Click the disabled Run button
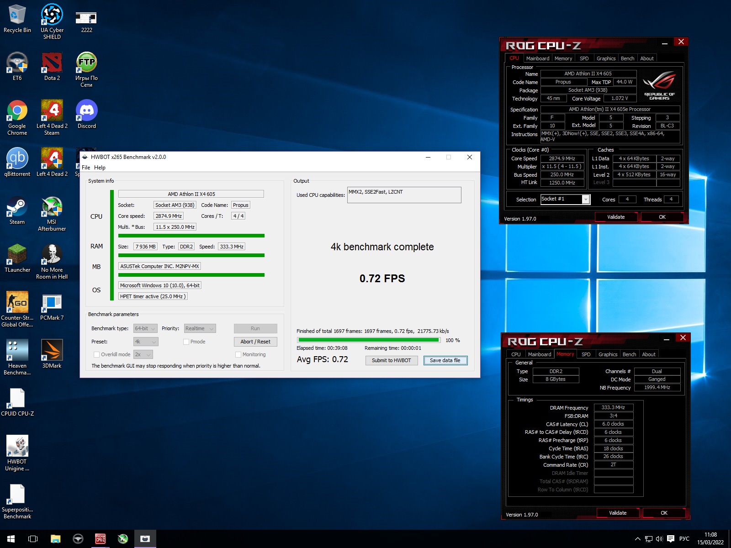 pyautogui.click(x=255, y=328)
